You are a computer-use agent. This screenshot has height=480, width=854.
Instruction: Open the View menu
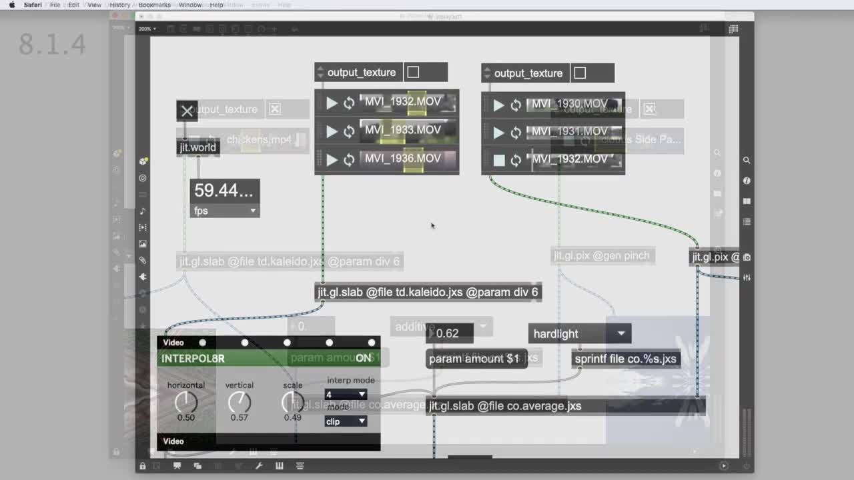tap(95, 5)
